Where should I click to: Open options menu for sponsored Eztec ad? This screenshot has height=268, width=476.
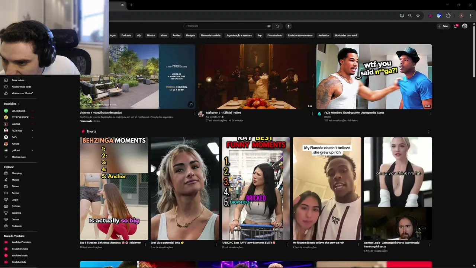point(194,113)
